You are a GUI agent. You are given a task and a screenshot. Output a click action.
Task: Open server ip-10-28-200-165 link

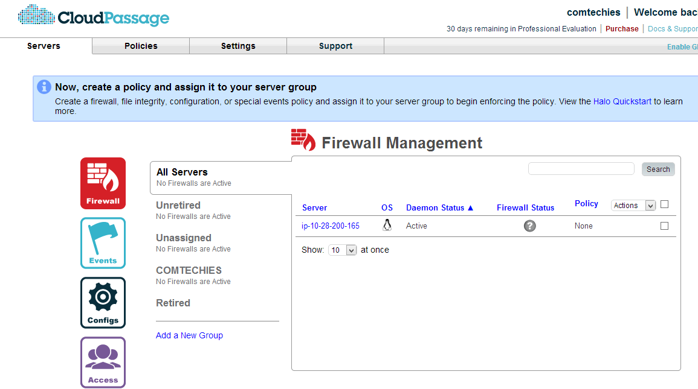pyautogui.click(x=331, y=226)
